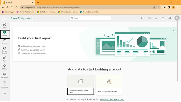This screenshot has width=181, height=102.
Task: Open Workspaces in the left navigation
Action: 5,75
